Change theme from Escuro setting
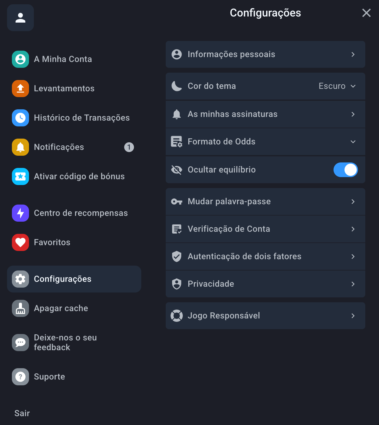The height and width of the screenshot is (425, 379). point(332,86)
